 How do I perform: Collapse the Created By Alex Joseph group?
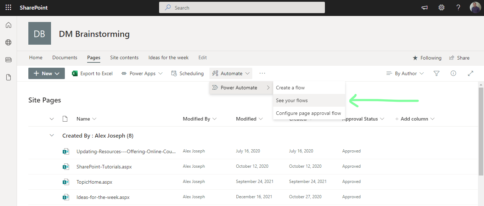pyautogui.click(x=52, y=135)
